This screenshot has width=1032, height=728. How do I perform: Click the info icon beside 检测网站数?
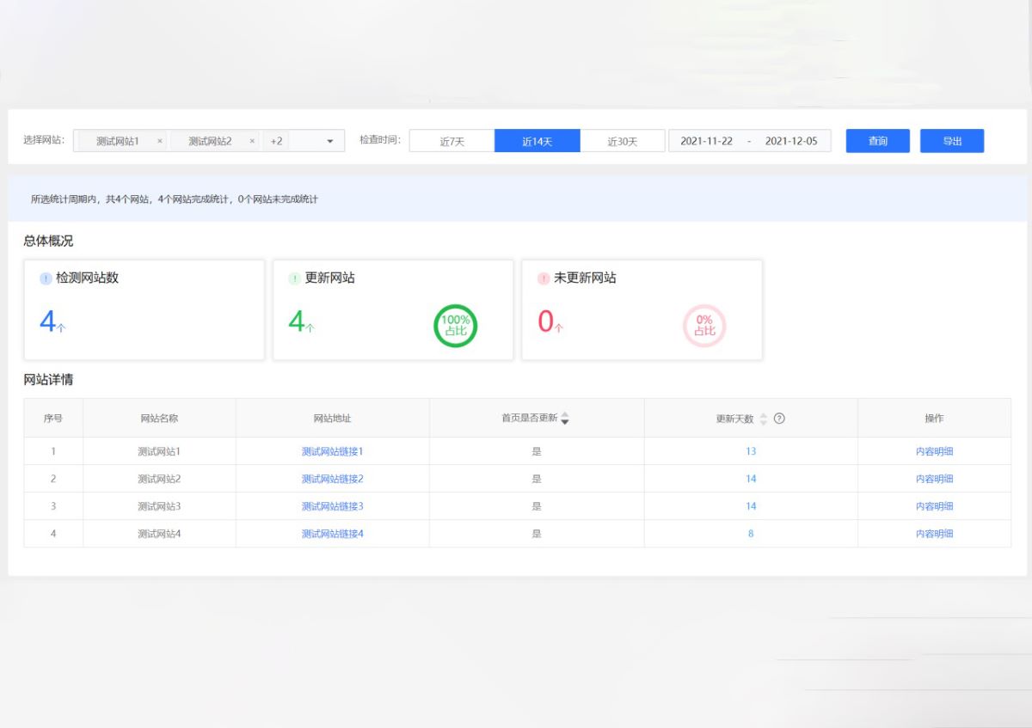46,278
